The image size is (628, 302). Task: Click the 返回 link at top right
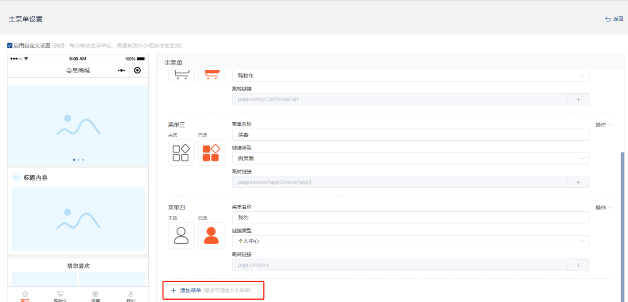(614, 19)
